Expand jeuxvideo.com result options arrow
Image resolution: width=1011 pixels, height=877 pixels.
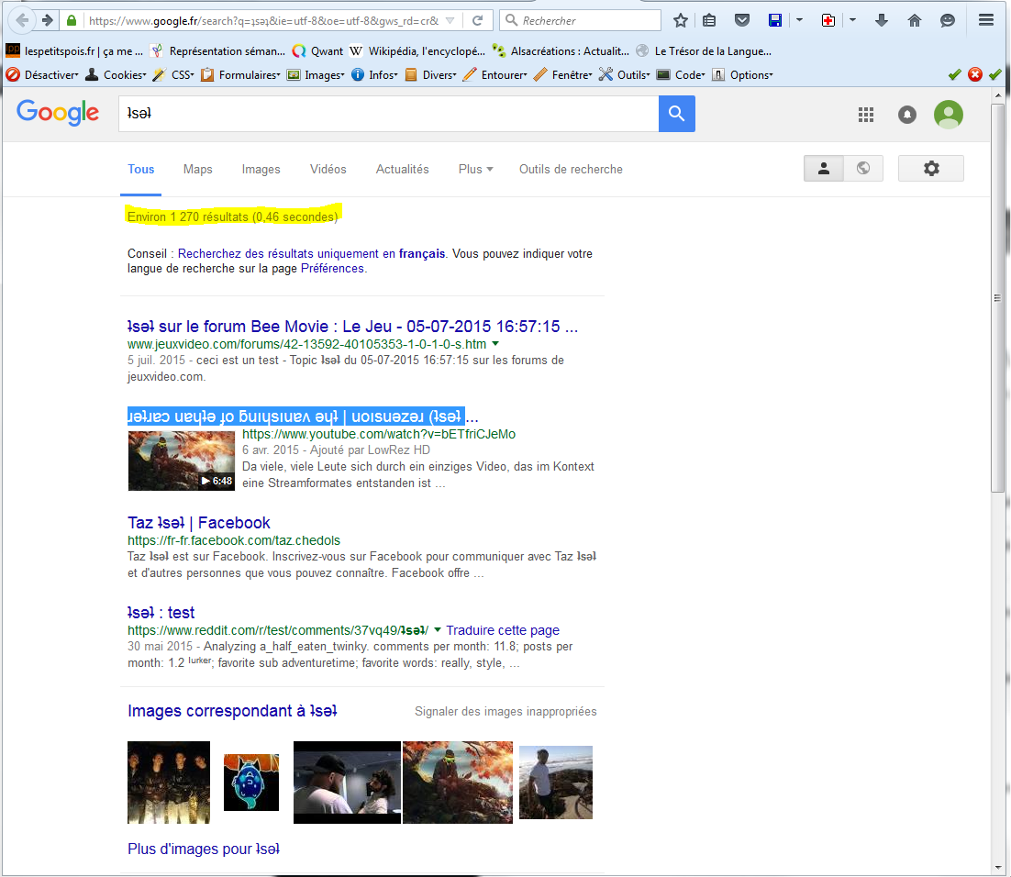pyautogui.click(x=495, y=344)
